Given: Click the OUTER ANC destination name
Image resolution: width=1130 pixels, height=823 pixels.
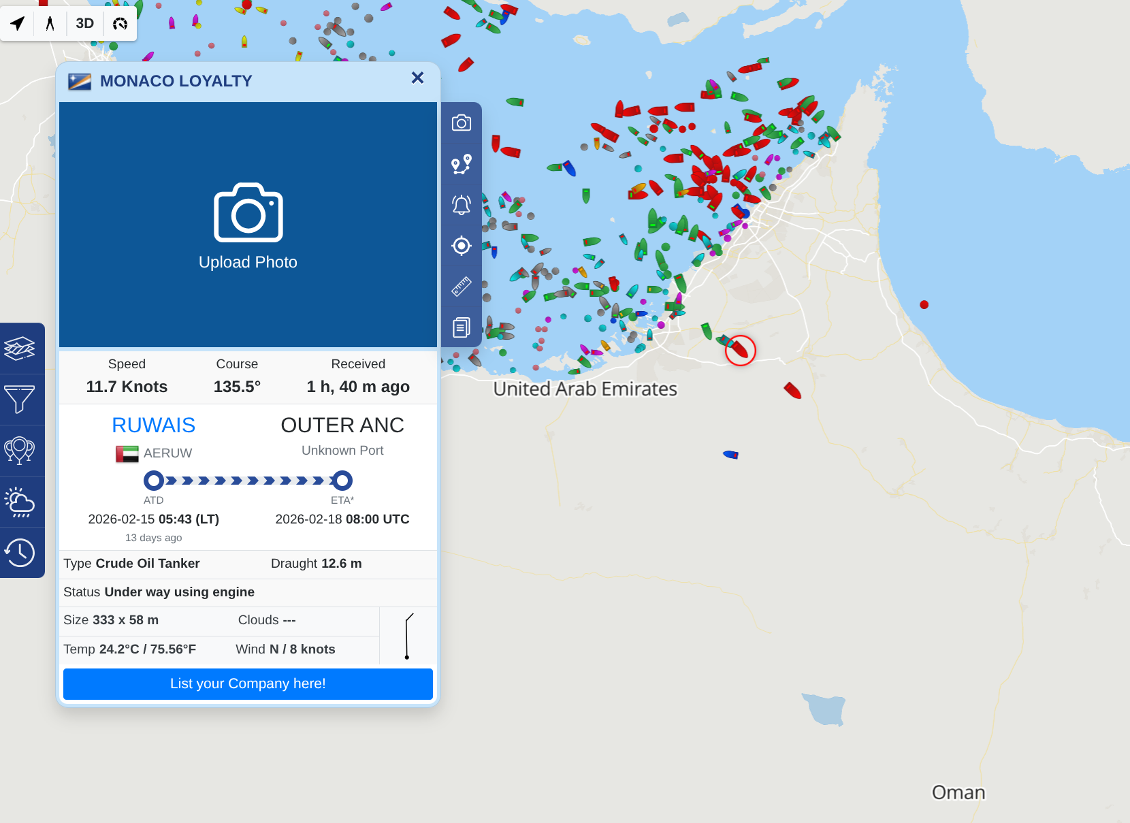Looking at the screenshot, I should (x=342, y=425).
